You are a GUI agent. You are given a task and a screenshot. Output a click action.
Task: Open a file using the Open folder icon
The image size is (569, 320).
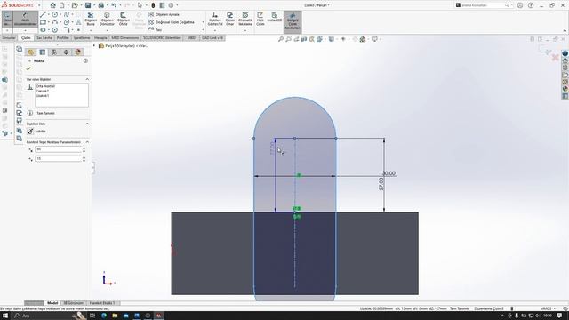[x=75, y=5]
